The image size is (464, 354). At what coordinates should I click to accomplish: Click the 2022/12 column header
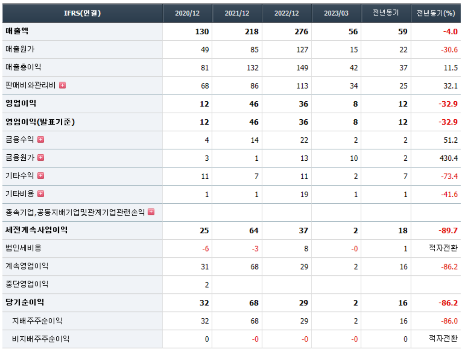[287, 13]
